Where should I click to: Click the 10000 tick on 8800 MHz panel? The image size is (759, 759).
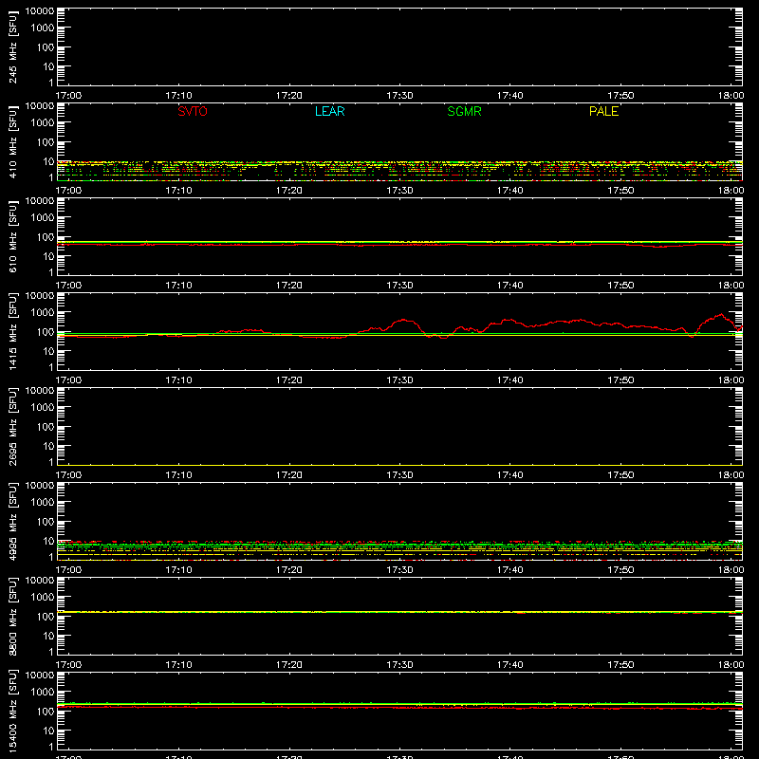pyautogui.click(x=40, y=581)
